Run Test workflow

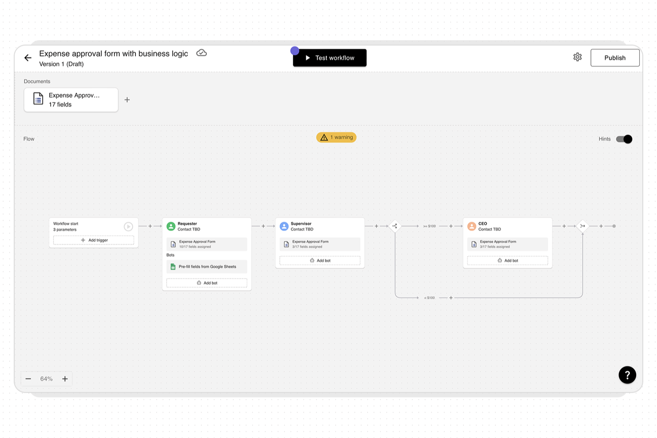329,58
